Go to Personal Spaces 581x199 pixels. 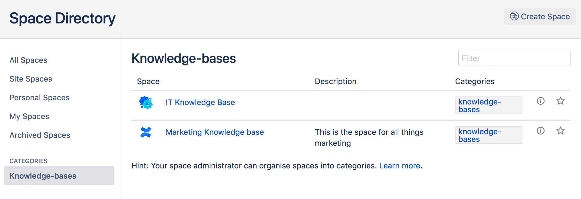pyautogui.click(x=39, y=98)
